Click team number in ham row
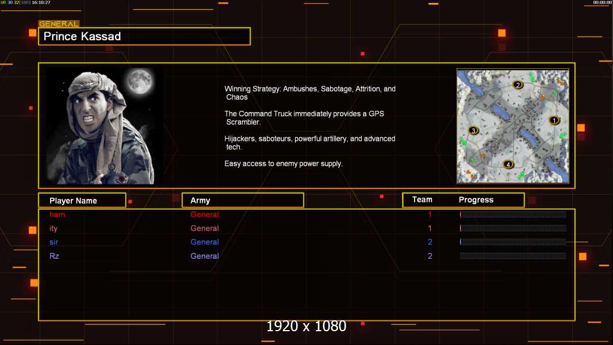The height and width of the screenshot is (345, 613). point(430,214)
